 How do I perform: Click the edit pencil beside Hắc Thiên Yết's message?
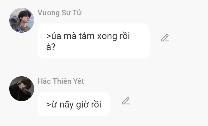126,101
